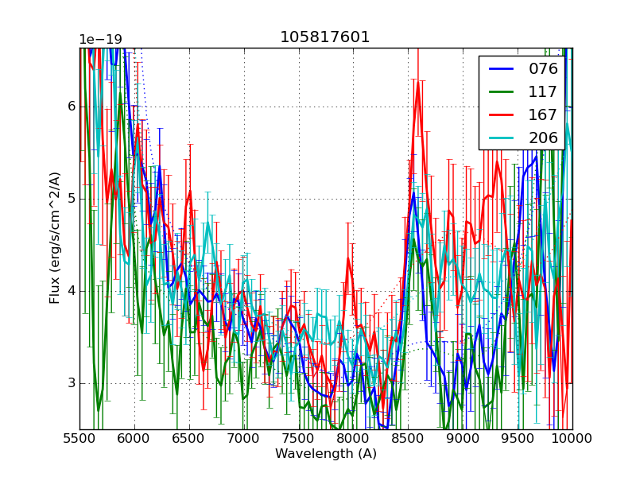Click the 7000 x-axis tick label
This screenshot has width=636, height=477.
244,439
